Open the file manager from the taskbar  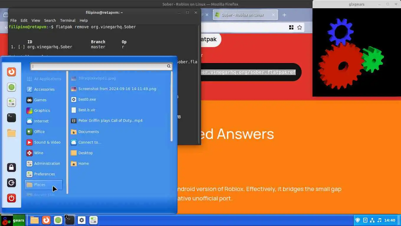click(x=34, y=220)
